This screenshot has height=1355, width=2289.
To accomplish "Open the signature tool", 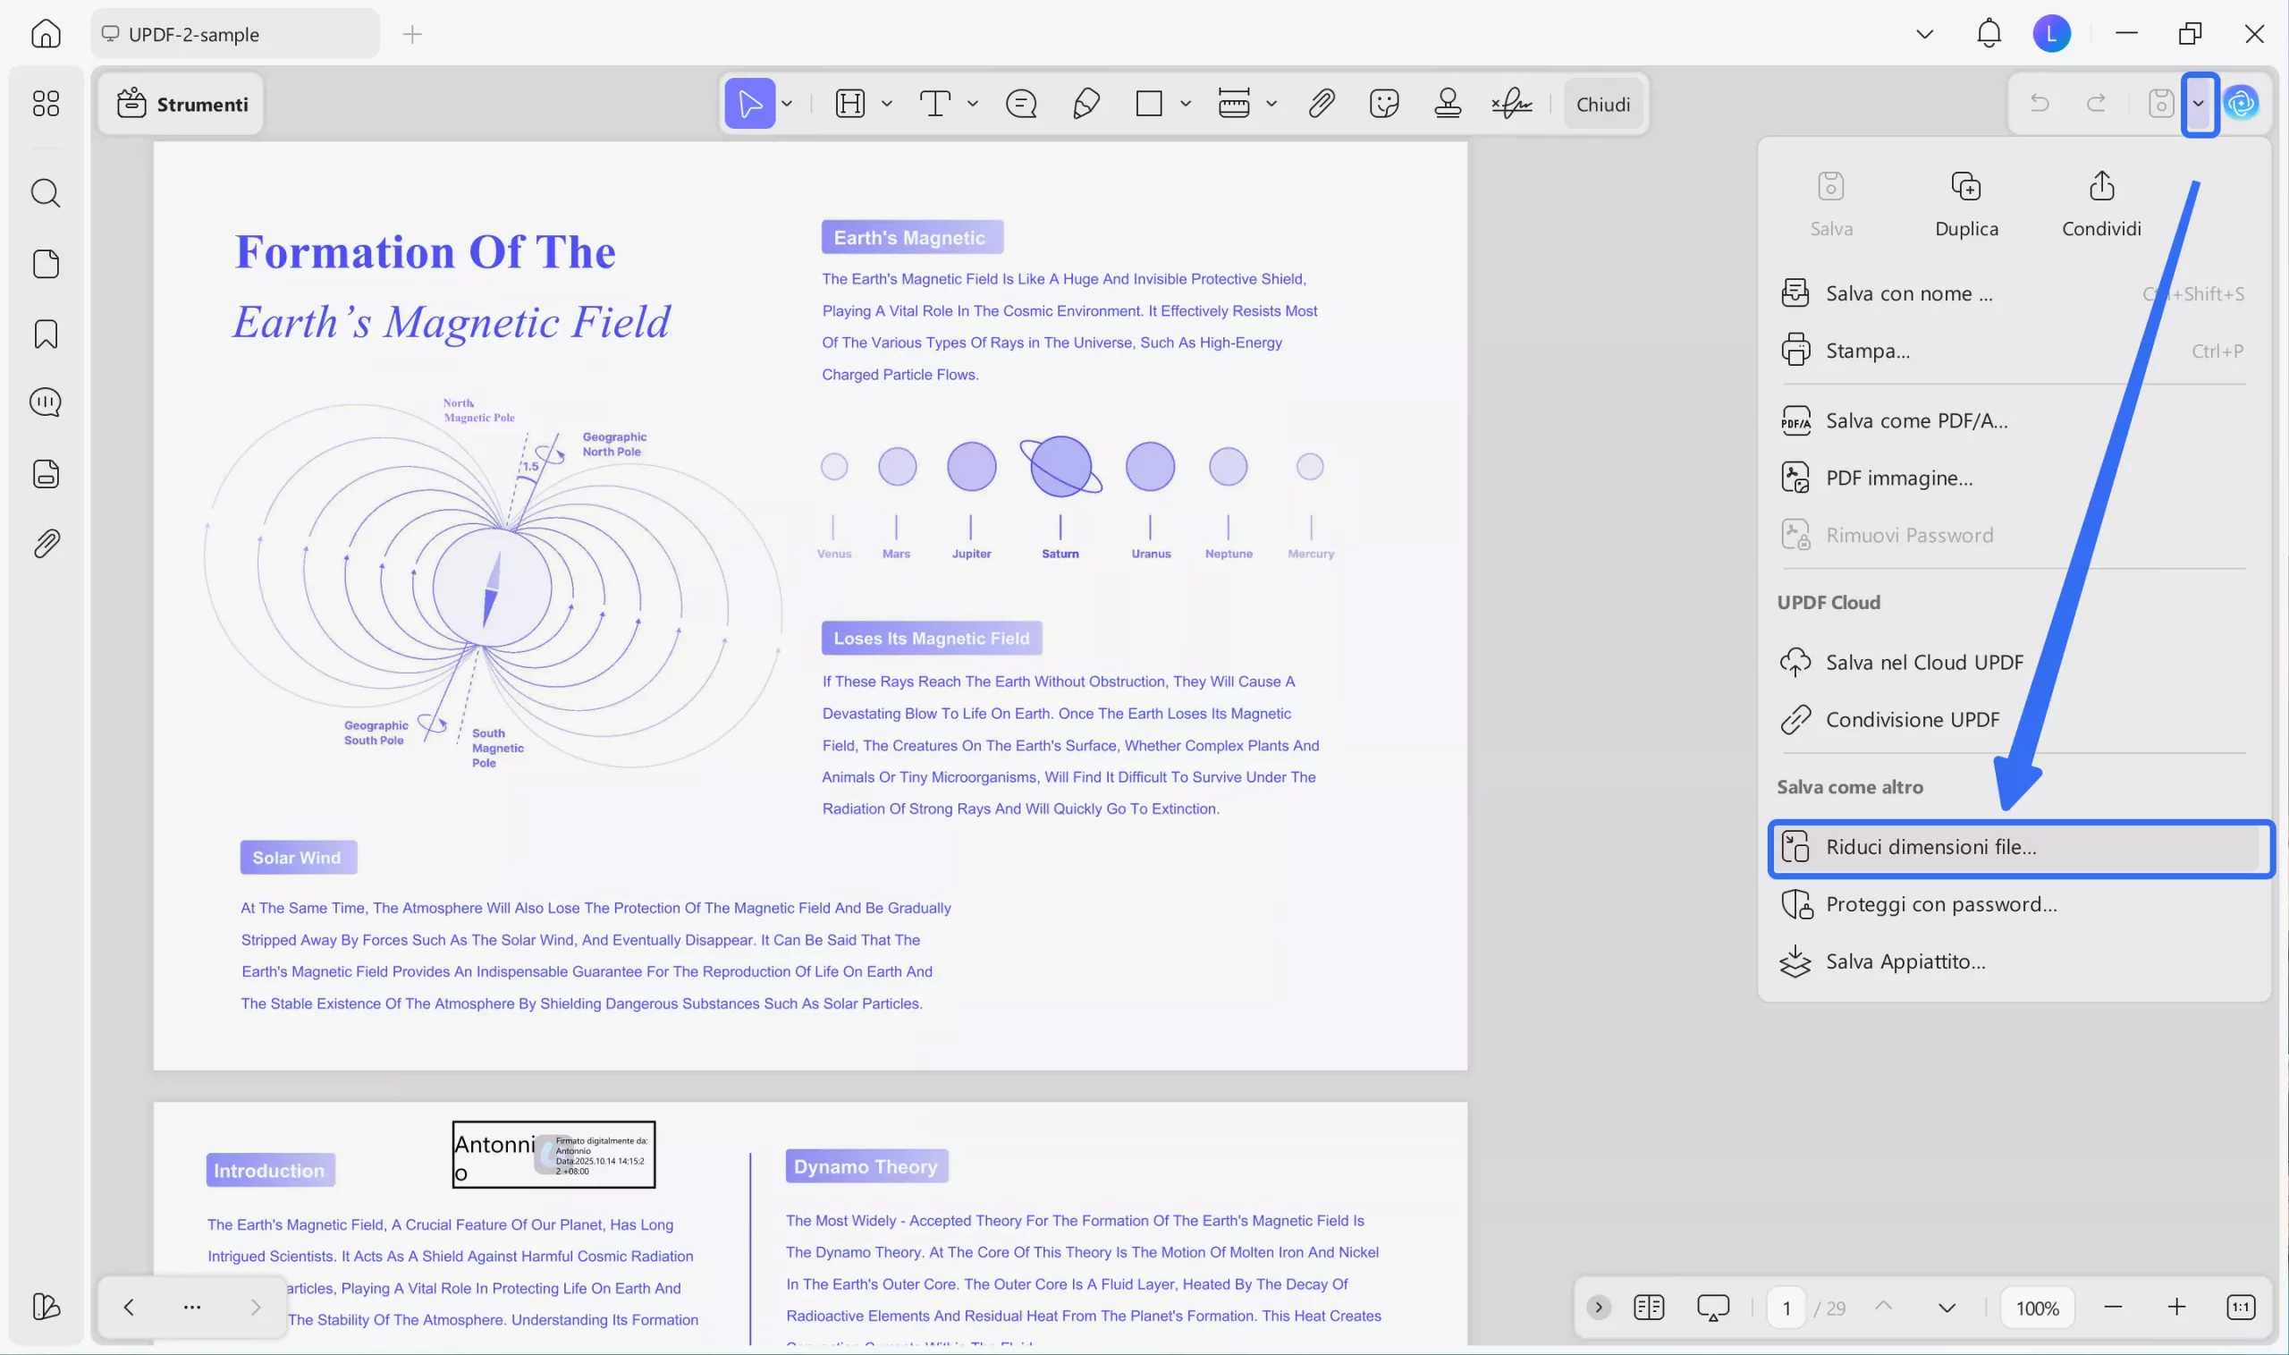I will 1511,104.
